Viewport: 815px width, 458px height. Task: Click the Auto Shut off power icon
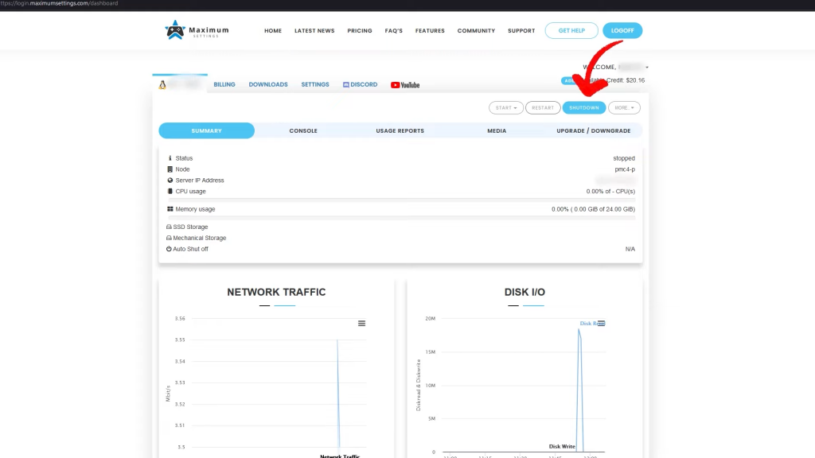click(x=169, y=249)
